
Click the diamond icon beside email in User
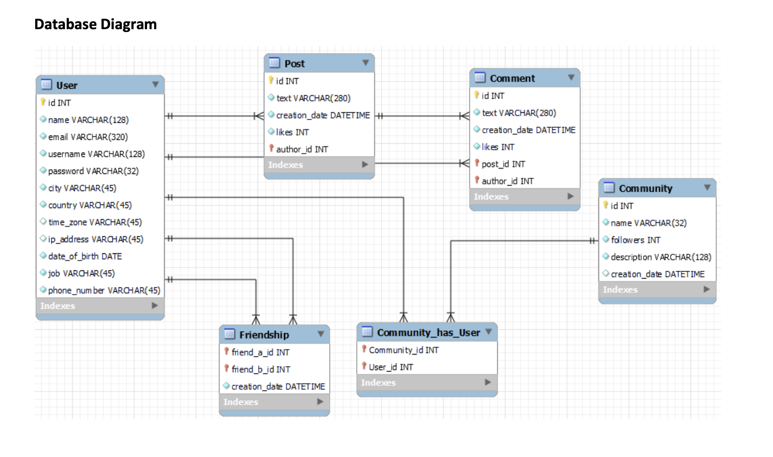tap(43, 137)
